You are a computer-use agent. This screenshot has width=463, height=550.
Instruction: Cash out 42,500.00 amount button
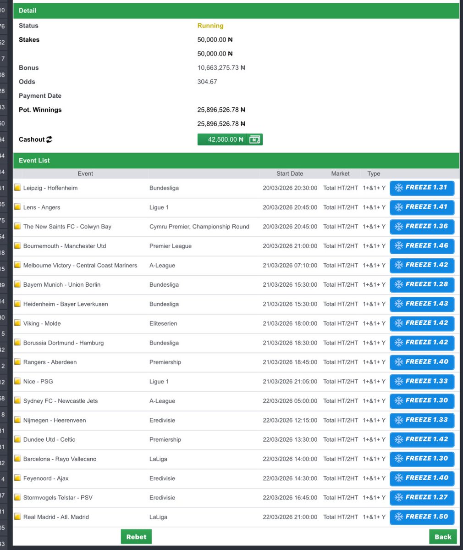point(222,139)
